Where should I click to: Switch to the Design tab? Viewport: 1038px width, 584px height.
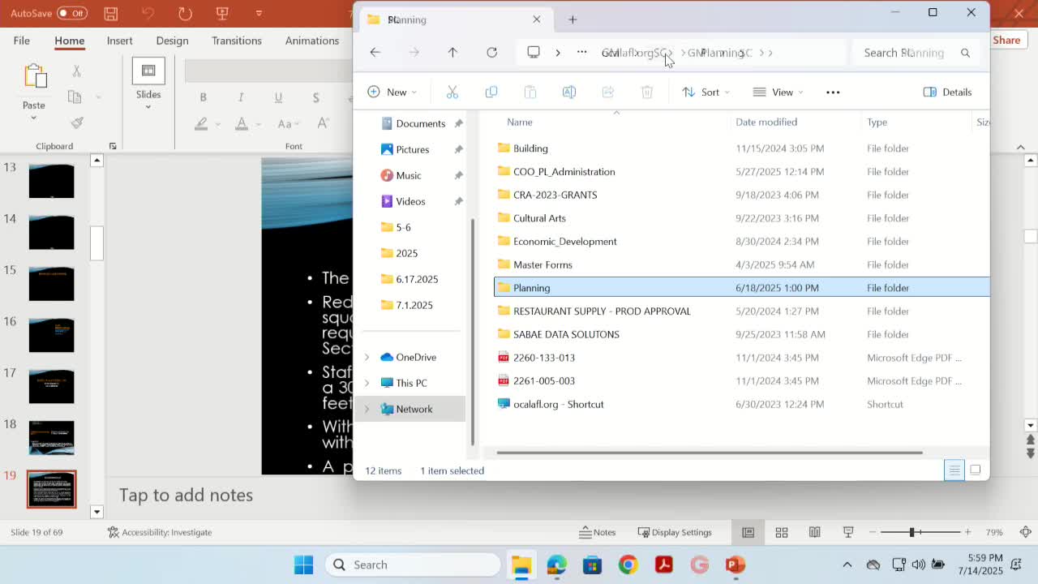point(172,41)
